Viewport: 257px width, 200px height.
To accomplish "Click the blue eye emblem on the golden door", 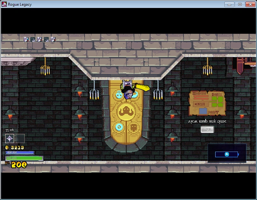I will click(119, 127).
